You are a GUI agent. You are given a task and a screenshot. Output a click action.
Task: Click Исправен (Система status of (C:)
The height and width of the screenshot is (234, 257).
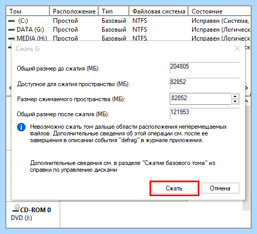[x=220, y=21]
